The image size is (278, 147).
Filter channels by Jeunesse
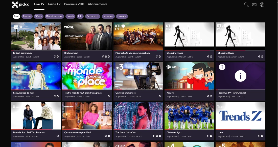(x=108, y=16)
